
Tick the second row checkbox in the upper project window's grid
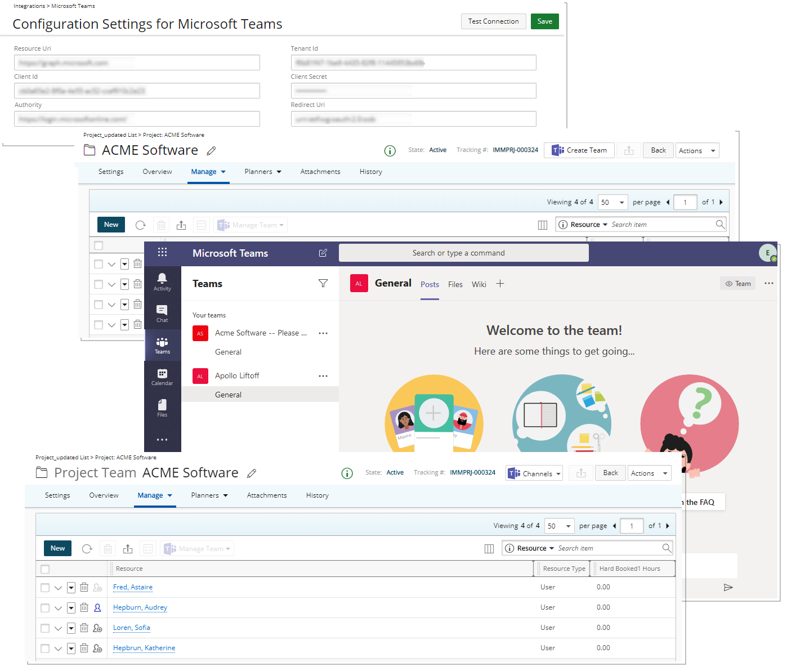tap(99, 284)
